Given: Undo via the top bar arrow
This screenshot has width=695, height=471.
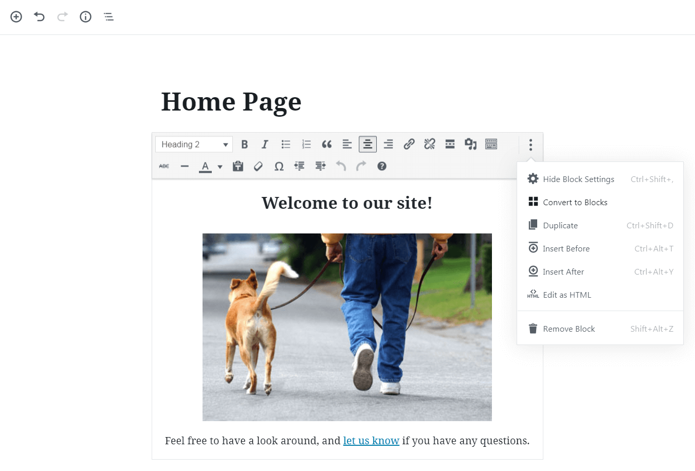Looking at the screenshot, I should click(x=39, y=17).
